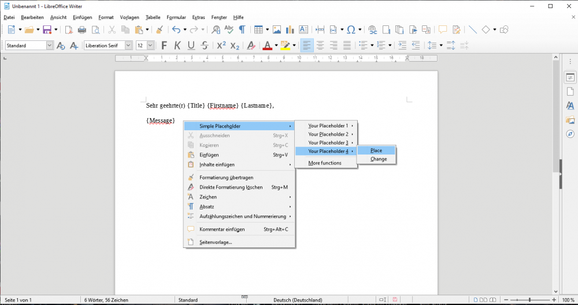Toggle Italic (K) formatting
This screenshot has width=578, height=305.
pos(177,46)
